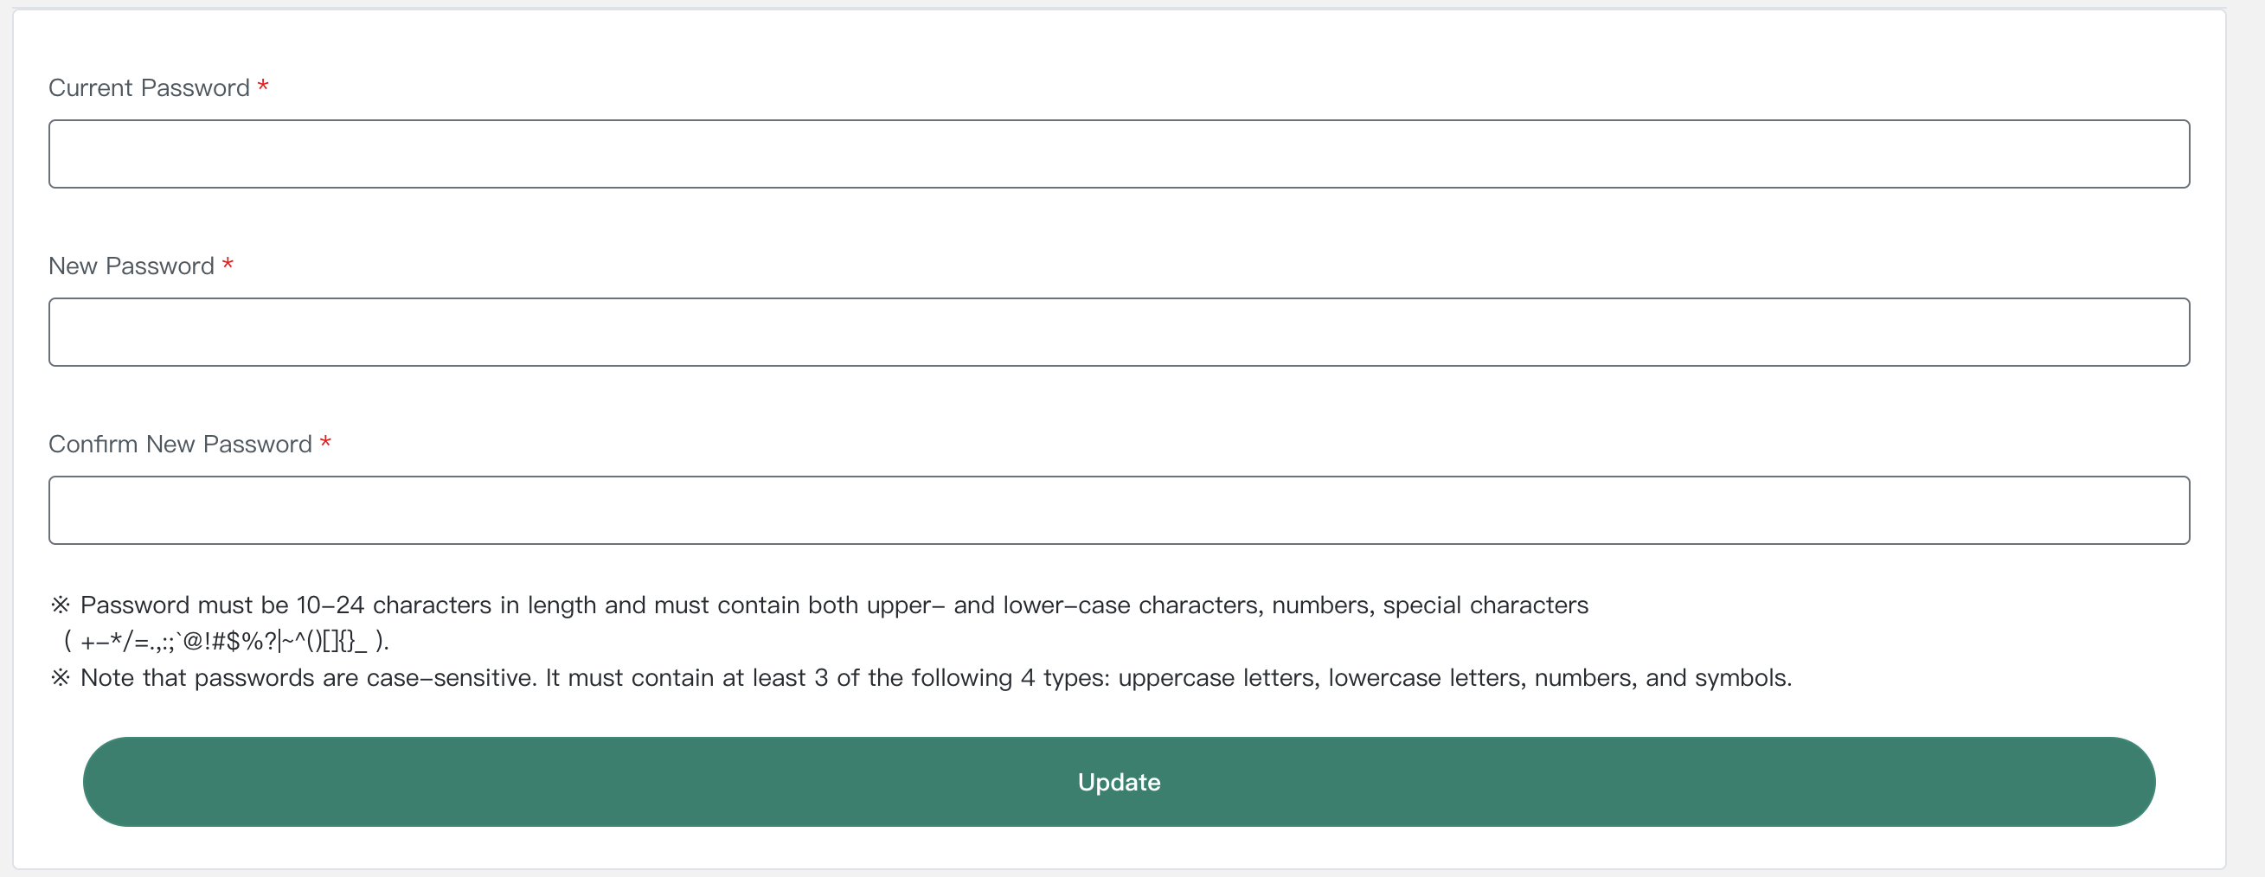Click the reference mark before 'Password must be'
Viewport: 2265px width, 877px height.
point(60,605)
